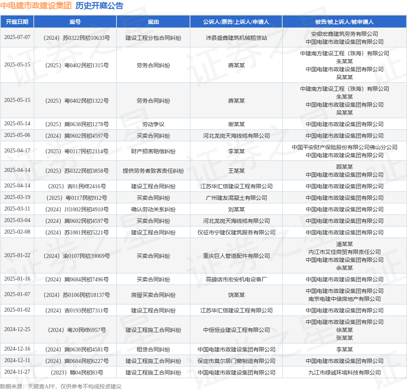The width and height of the screenshot is (407, 390).
Task: Click defendant 顾某某
Action: (345, 167)
